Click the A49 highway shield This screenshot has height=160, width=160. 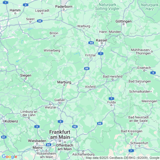click(87, 69)
